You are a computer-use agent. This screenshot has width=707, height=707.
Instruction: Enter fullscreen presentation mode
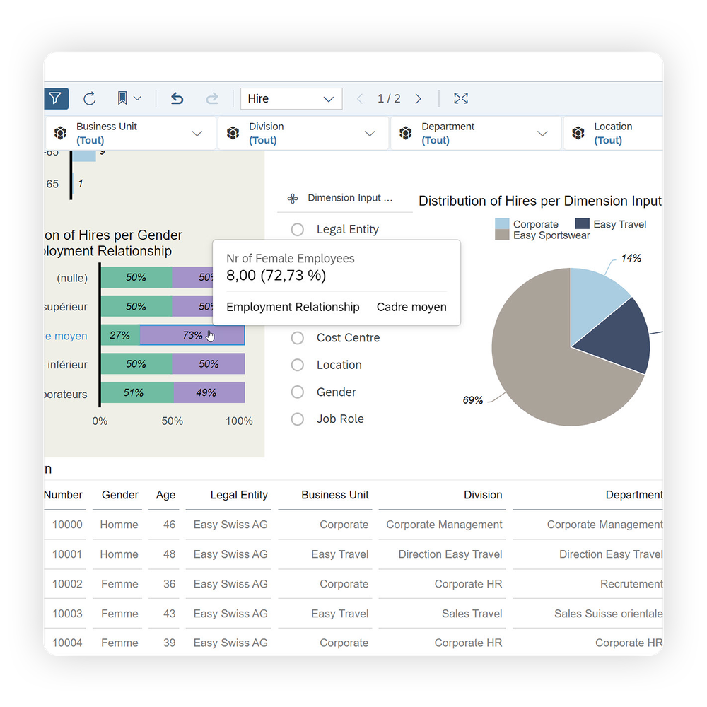(461, 98)
